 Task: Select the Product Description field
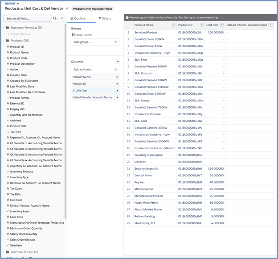(x=23, y=64)
